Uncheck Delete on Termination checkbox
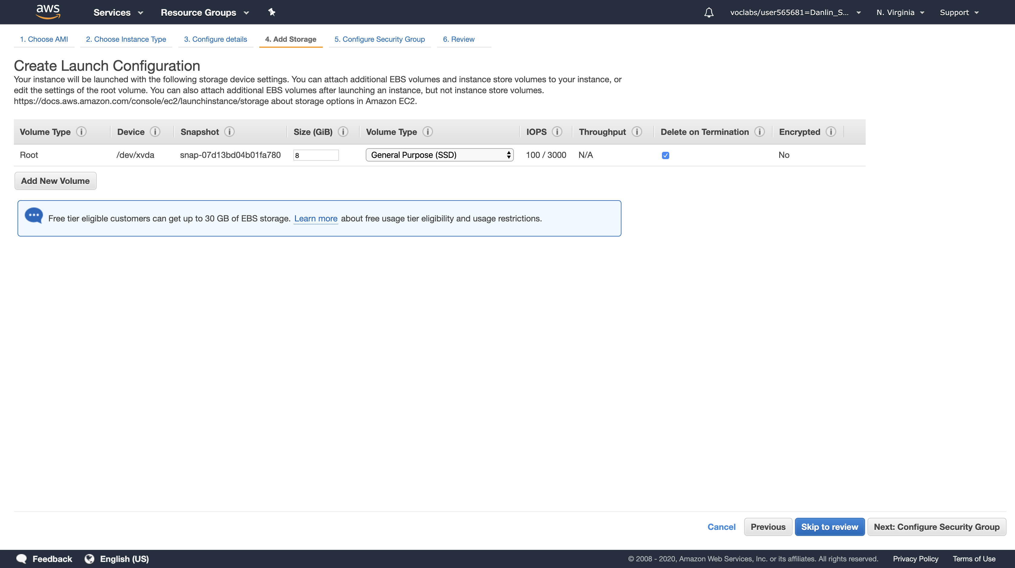The width and height of the screenshot is (1015, 568). click(x=666, y=155)
